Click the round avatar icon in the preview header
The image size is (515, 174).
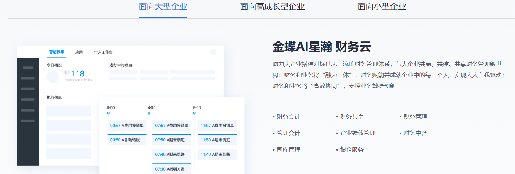coord(213,52)
